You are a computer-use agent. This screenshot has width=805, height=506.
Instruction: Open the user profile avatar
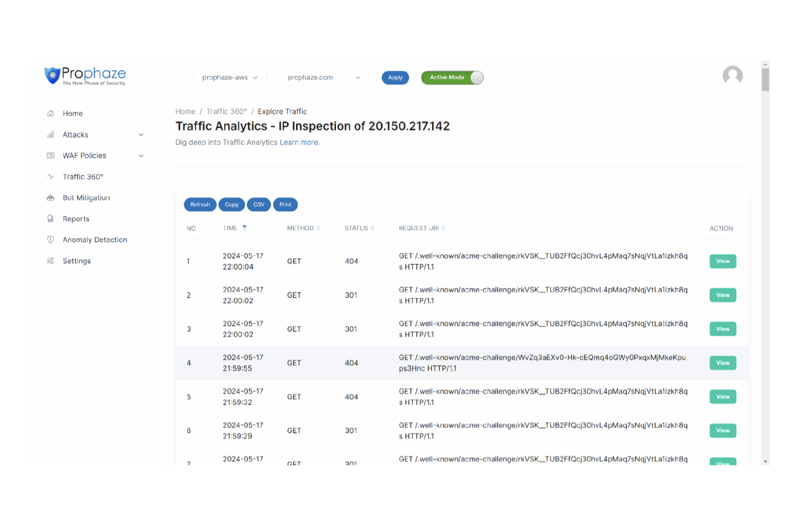[732, 75]
